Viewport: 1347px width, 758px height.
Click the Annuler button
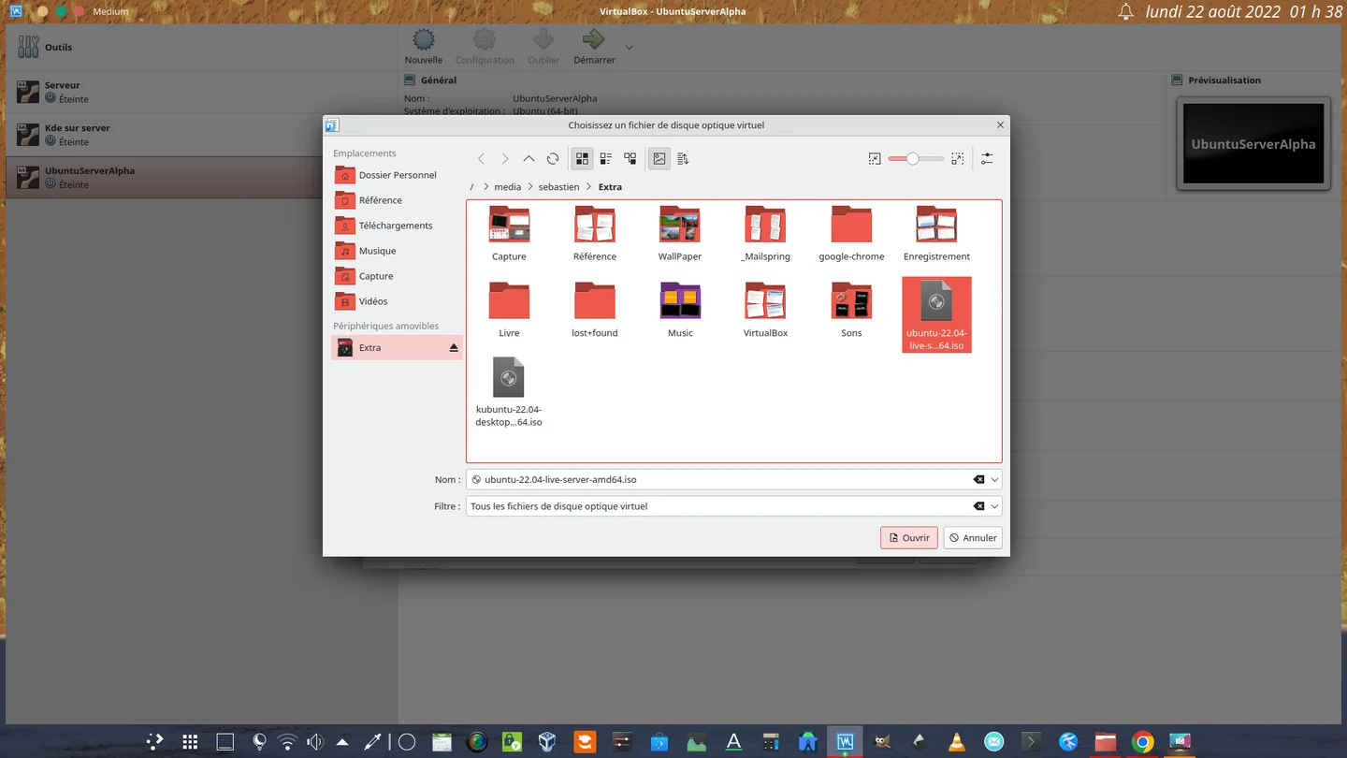tap(973, 538)
